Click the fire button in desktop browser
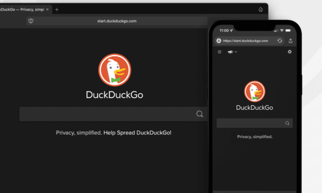This screenshot has height=193, width=322. click(x=260, y=9)
